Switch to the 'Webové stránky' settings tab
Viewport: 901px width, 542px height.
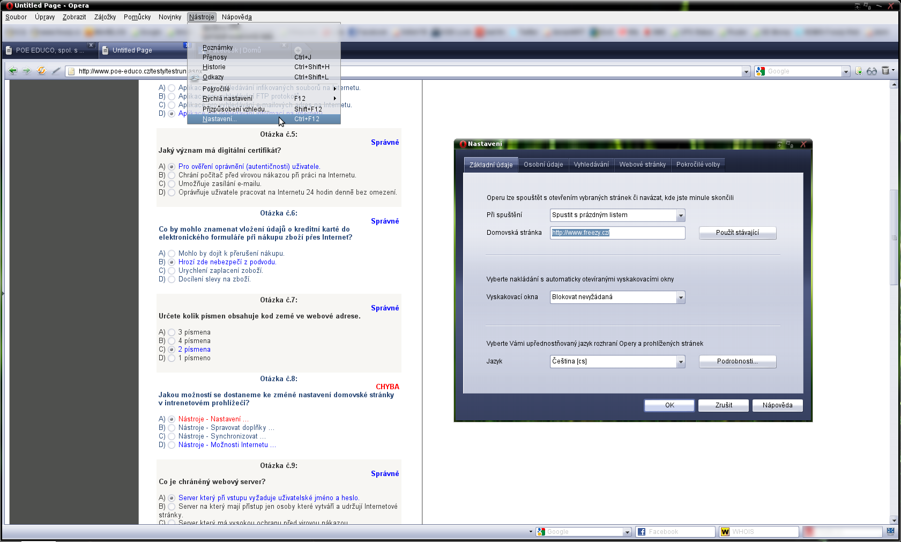[642, 165]
